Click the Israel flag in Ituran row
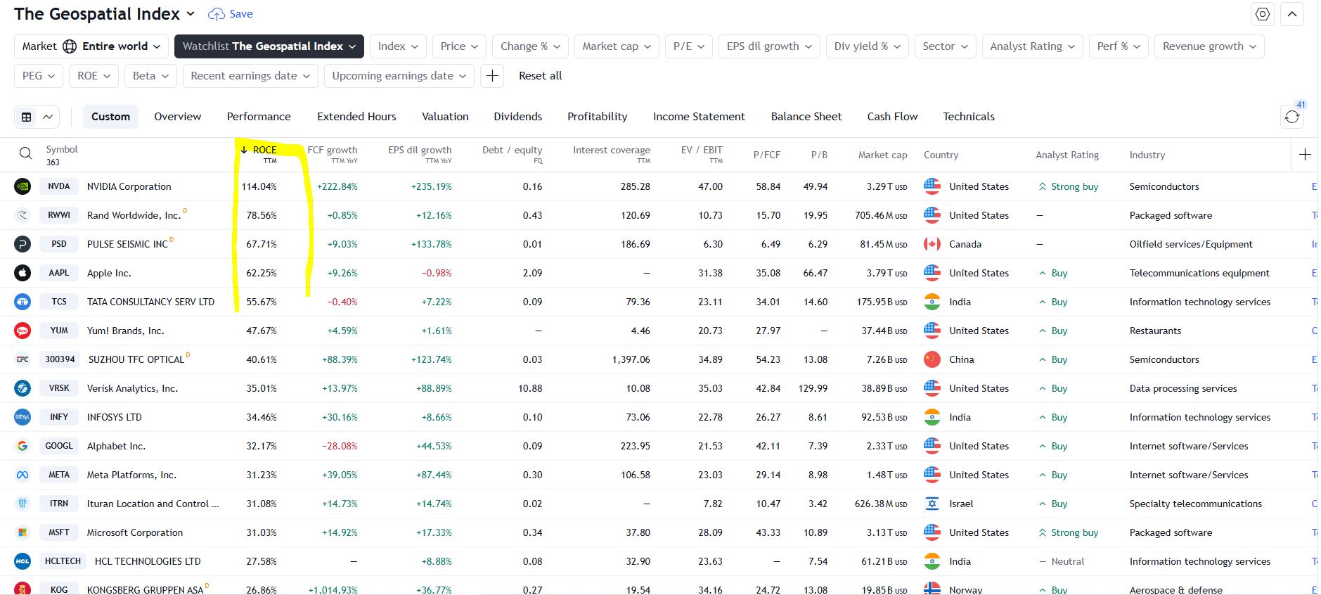The image size is (1321, 595). (x=932, y=504)
